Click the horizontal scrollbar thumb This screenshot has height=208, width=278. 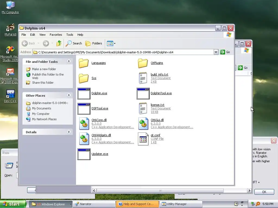[160, 190]
